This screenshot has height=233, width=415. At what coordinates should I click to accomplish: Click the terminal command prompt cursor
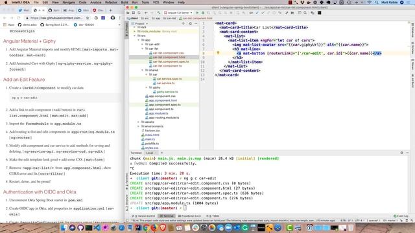tap(185, 208)
